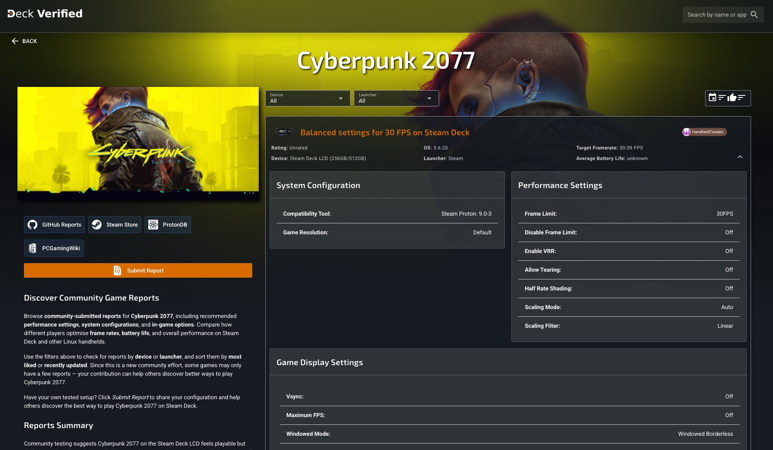
Task: Click the Device: Steam Deck LCD text
Action: pos(318,158)
